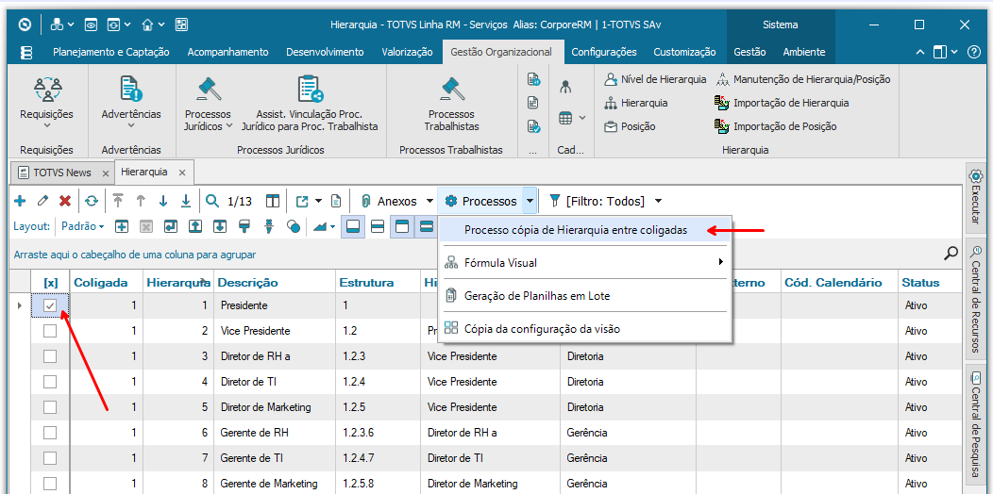Click the red delete X icon
This screenshot has width=993, height=494.
tap(64, 201)
